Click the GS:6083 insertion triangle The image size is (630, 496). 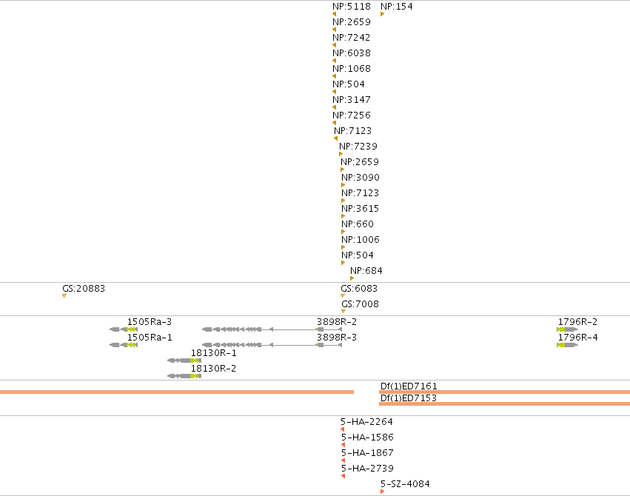tap(343, 296)
